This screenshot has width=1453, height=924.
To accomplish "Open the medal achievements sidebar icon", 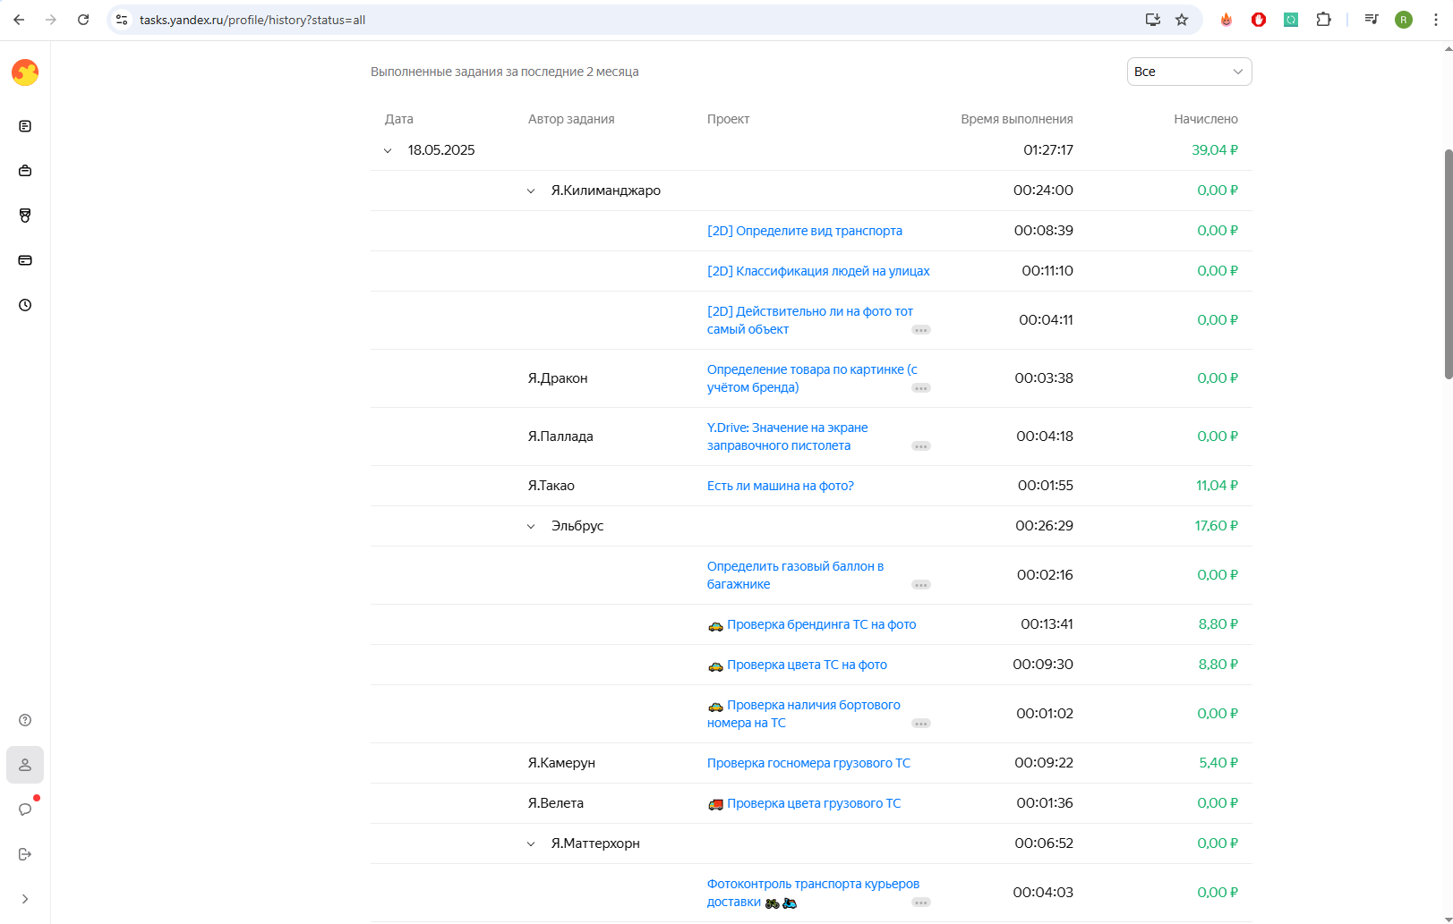I will point(25,216).
